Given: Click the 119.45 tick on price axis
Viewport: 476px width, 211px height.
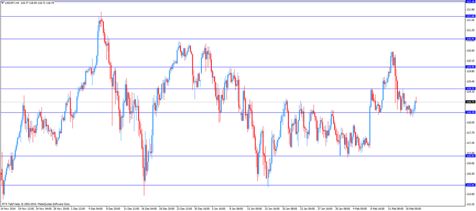Looking at the screenshot, I should point(471,81).
